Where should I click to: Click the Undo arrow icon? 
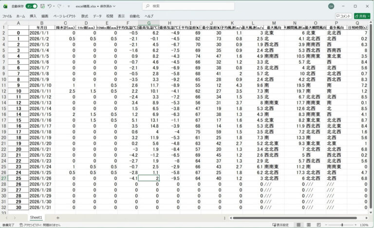50,6
